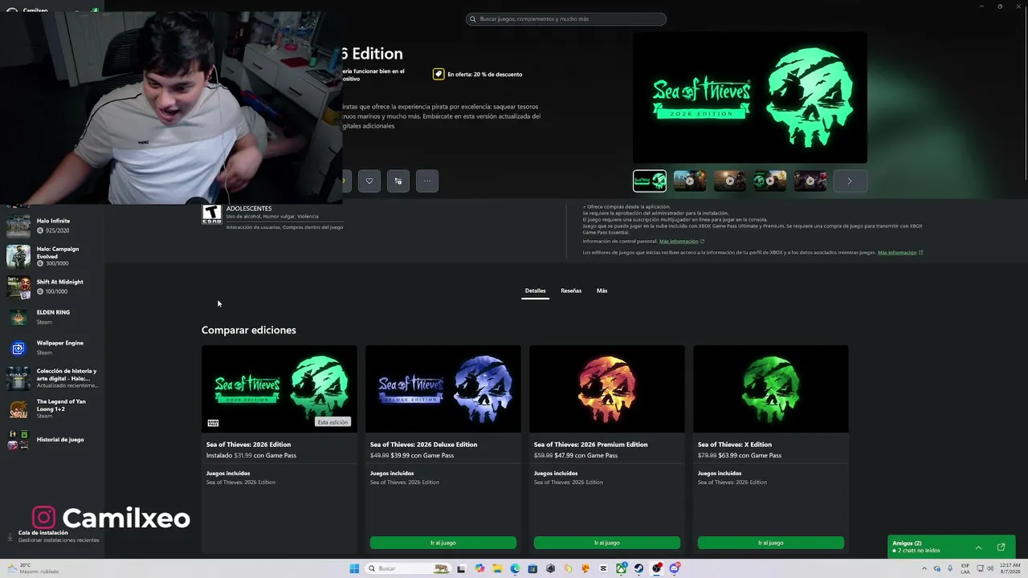Click the Sea of Thieves 2026 Edition card image
Screen dimensions: 1028x578
279,389
